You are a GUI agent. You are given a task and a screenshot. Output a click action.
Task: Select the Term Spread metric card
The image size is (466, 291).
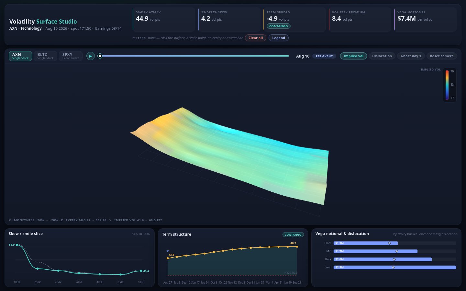(x=295, y=19)
